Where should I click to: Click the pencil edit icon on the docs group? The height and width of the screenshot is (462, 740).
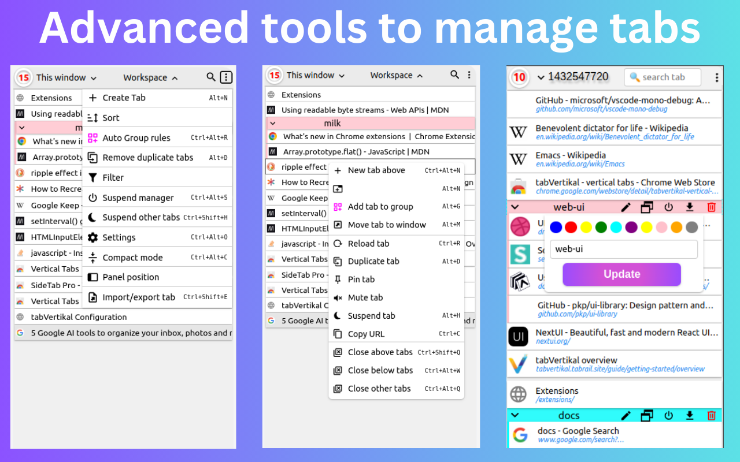click(626, 415)
